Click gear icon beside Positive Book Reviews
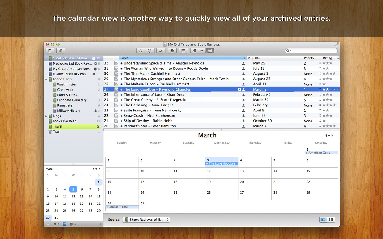Image resolution: width=383 pixels, height=239 pixels. coord(94,74)
